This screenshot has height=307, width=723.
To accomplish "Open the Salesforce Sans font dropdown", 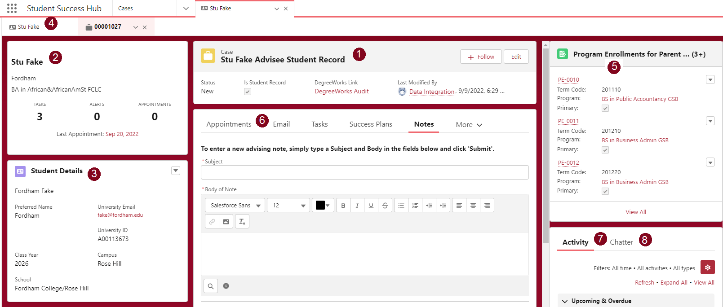I will tap(235, 206).
